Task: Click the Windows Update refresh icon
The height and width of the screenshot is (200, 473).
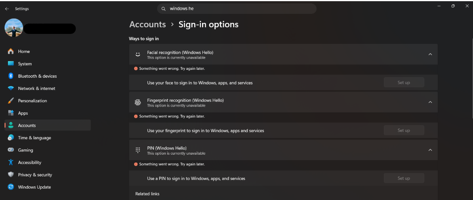Action: [x=11, y=187]
